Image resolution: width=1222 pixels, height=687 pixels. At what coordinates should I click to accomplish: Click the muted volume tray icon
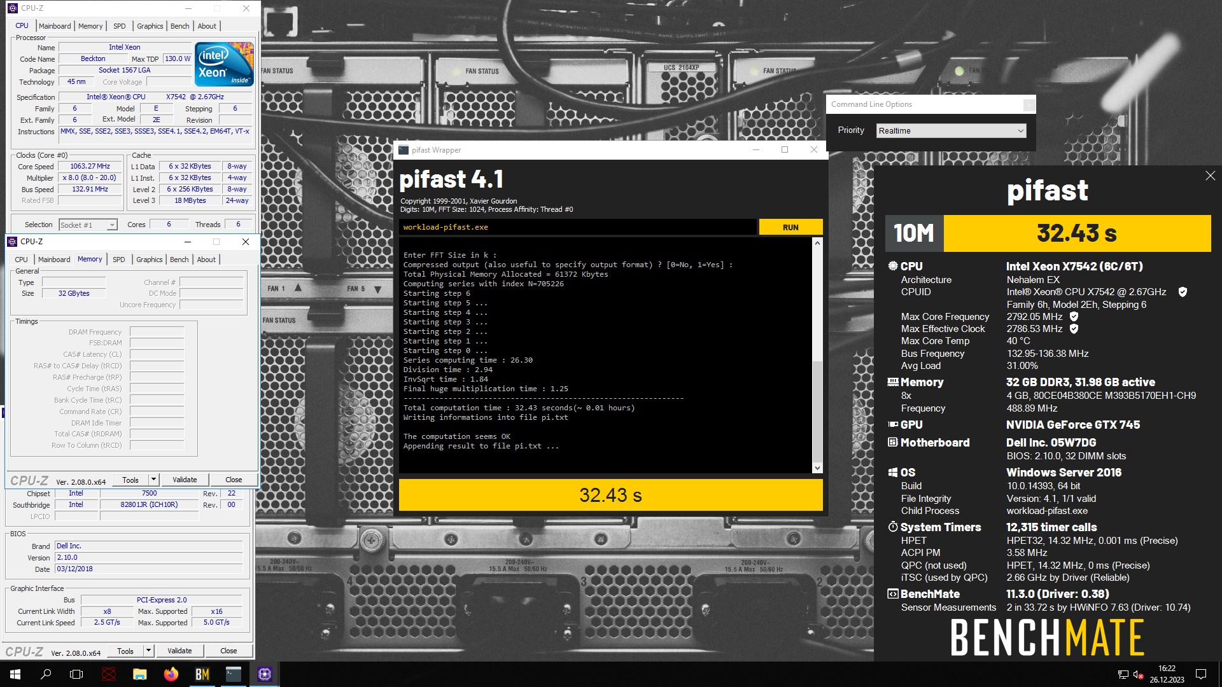[1139, 674]
